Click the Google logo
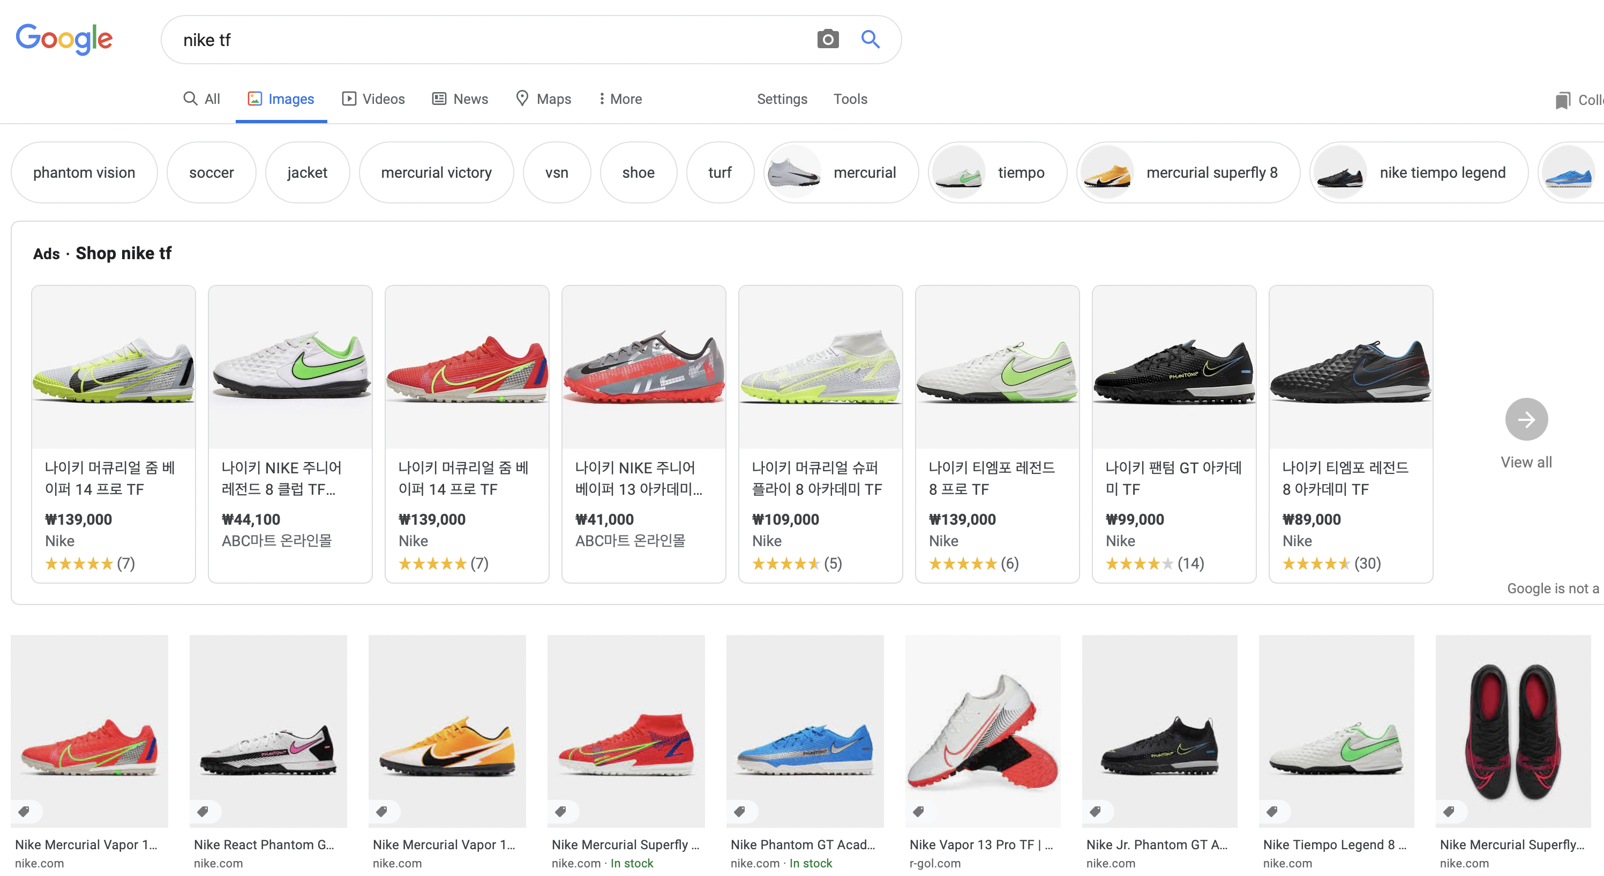Image resolution: width=1604 pixels, height=876 pixels. [64, 39]
